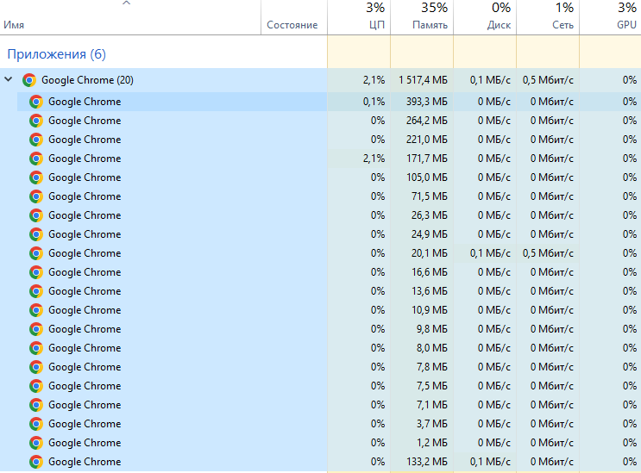This screenshot has width=641, height=473.
Task: Click the Chrome icon in the 3,7 МБ row
Action: point(36,424)
